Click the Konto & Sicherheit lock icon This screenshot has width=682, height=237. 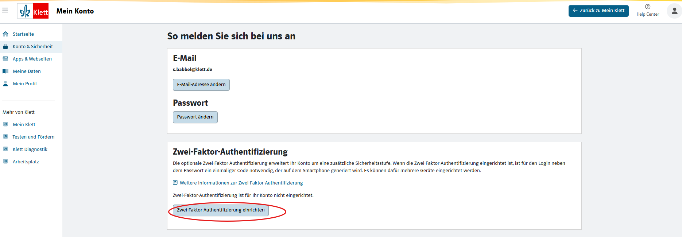(x=5, y=46)
